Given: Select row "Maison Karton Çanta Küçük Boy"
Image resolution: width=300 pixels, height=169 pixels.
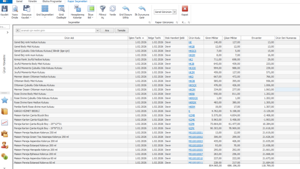Looking at the screenshot, I should [156, 120].
